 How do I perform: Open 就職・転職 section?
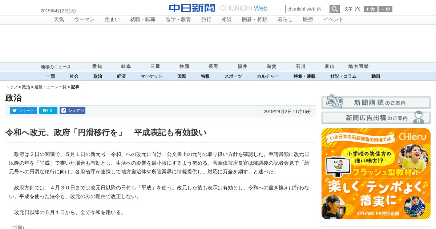pos(143,20)
